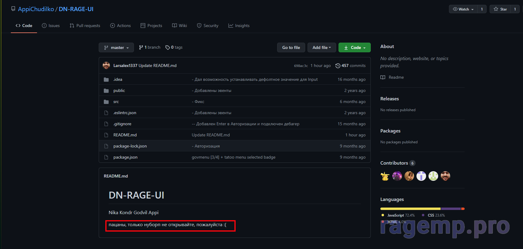Open the Pull requests tab

85,26
